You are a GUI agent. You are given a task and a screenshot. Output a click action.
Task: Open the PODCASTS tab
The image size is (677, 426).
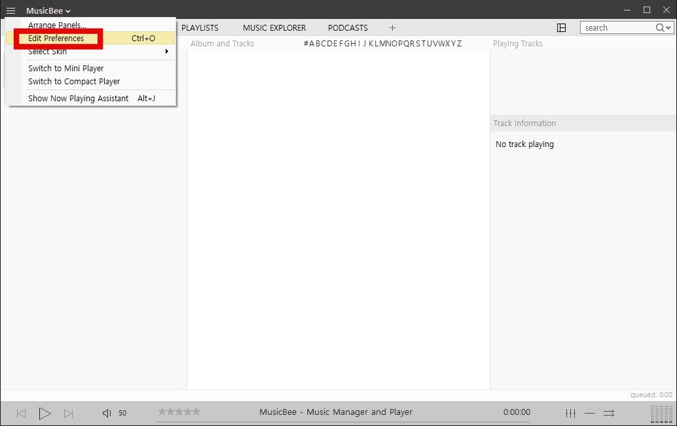(x=348, y=28)
